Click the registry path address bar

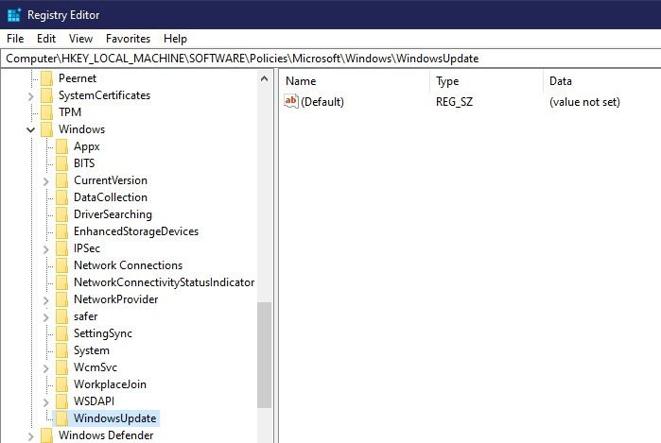pyautogui.click(x=331, y=59)
